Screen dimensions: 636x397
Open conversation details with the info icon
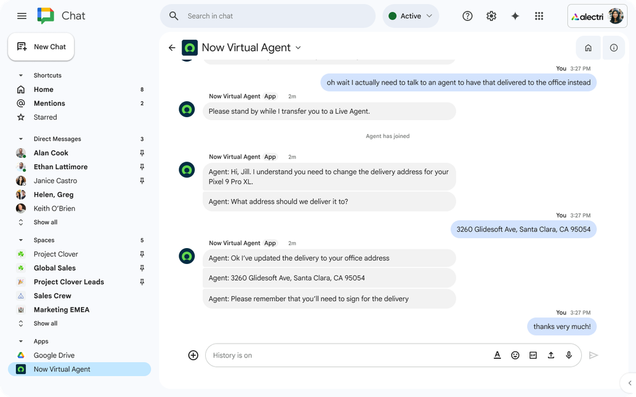[613, 47]
